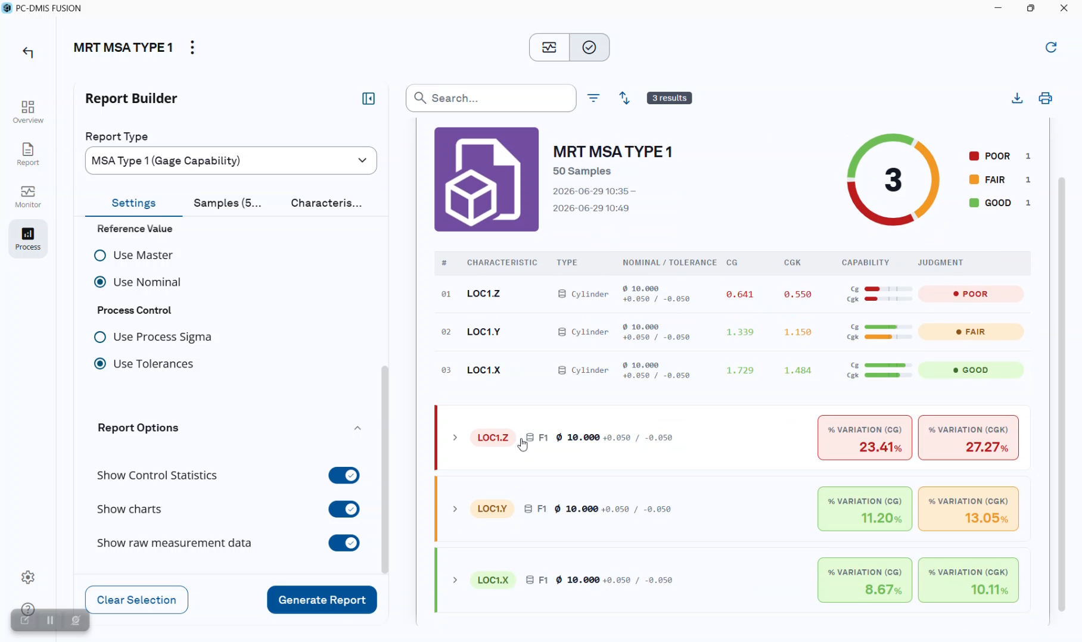Click the Generate Report button

pyautogui.click(x=322, y=600)
